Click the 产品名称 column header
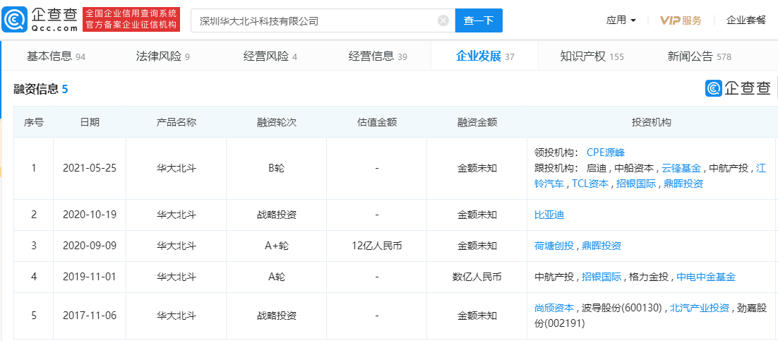Screen dimensions: 778x341 click(x=176, y=123)
